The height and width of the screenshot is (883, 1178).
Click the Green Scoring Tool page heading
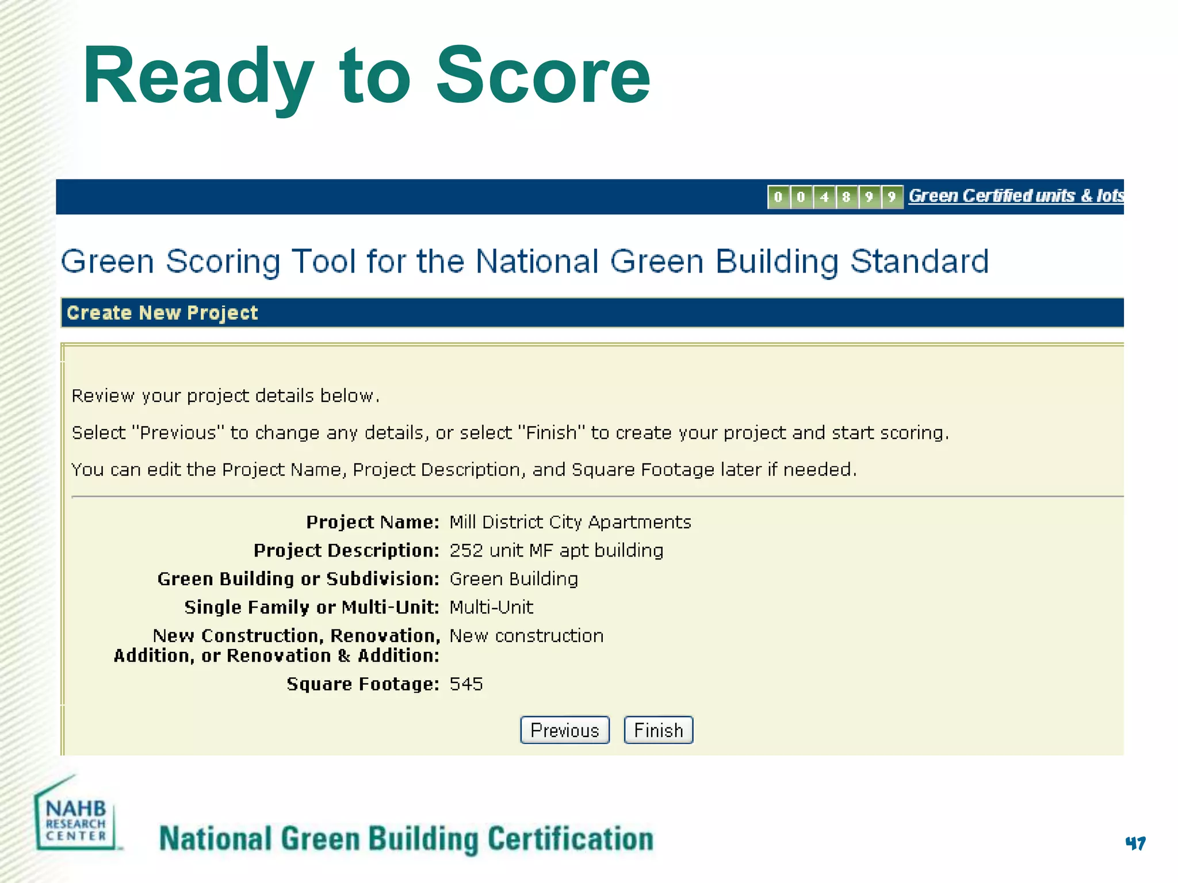(525, 262)
